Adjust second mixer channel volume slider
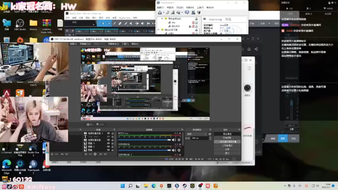This screenshot has height=190, width=338. [144, 150]
